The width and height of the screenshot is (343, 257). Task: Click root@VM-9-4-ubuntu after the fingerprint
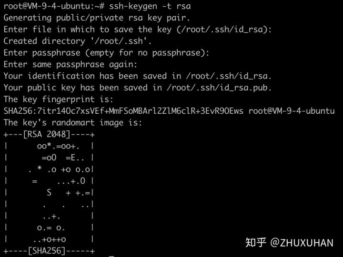tap(292, 111)
